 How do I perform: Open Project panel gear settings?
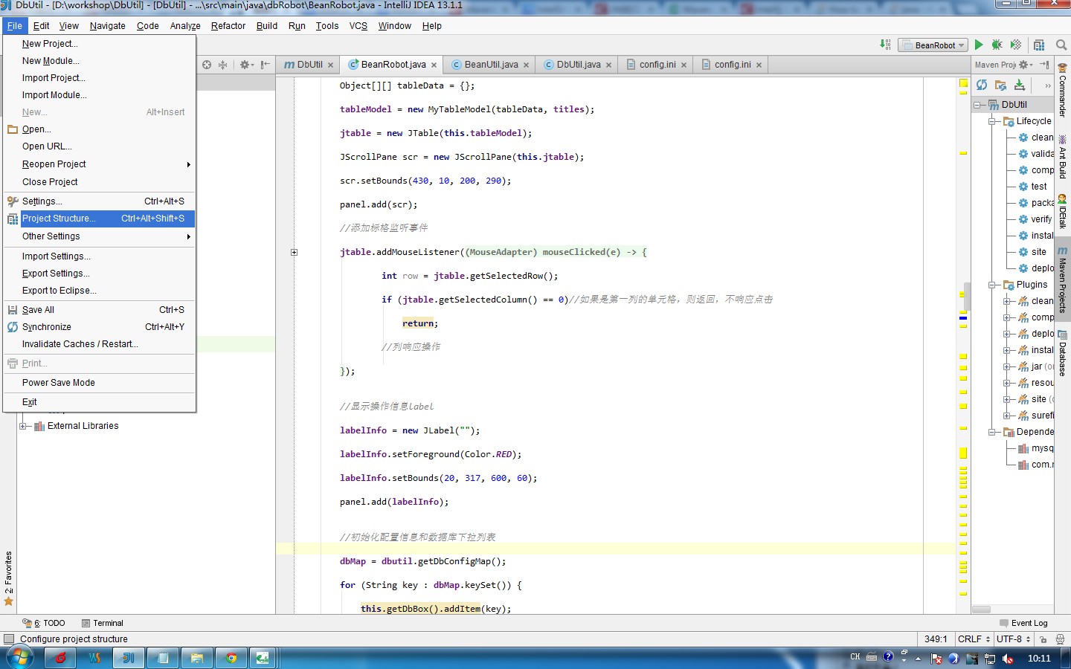pos(245,65)
